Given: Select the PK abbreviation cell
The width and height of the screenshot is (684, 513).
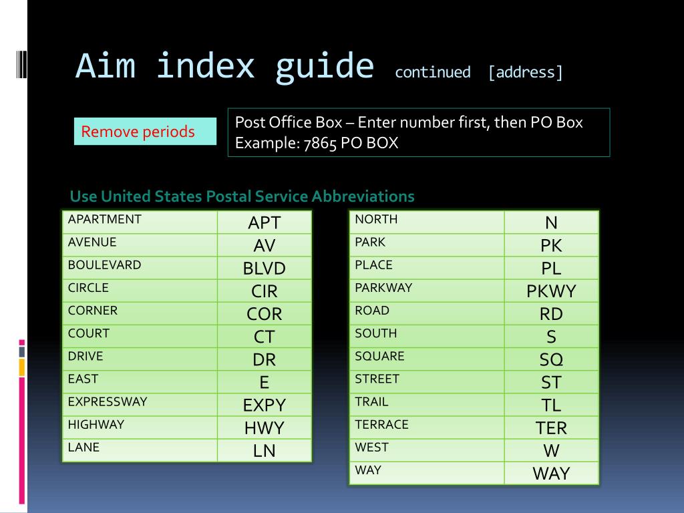Looking at the screenshot, I should point(551,245).
